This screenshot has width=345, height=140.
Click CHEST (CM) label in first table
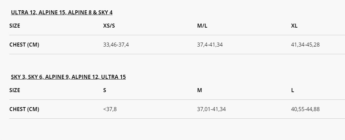pyautogui.click(x=24, y=45)
